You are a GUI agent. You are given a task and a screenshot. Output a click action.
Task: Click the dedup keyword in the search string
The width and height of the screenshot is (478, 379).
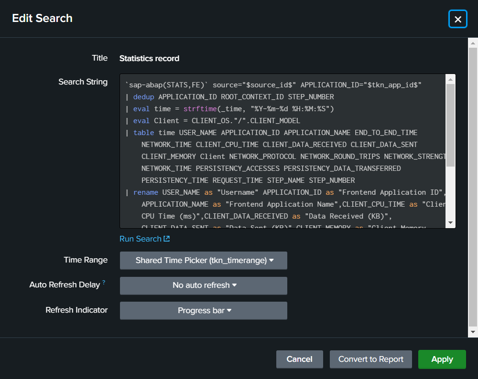pos(143,97)
